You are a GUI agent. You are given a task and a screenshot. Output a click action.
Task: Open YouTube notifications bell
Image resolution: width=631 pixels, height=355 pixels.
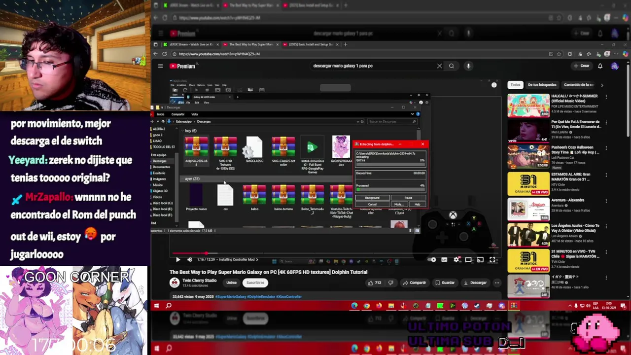(x=600, y=66)
